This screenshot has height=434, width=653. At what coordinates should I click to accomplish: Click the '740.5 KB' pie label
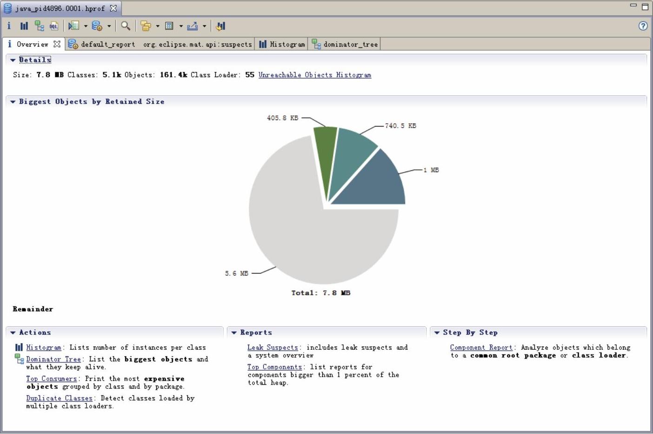(400, 126)
